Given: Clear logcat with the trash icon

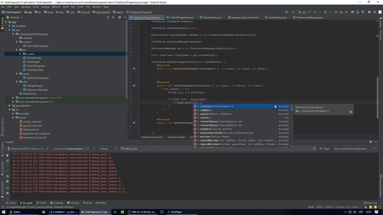Looking at the screenshot, I should click(x=7, y=155).
